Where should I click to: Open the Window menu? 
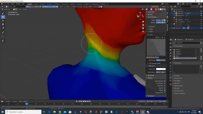(18, 4)
